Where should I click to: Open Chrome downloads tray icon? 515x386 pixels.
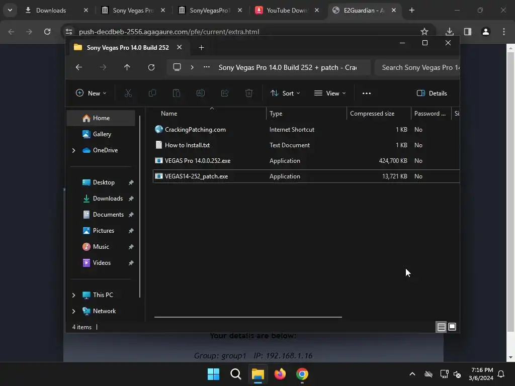coord(450,32)
